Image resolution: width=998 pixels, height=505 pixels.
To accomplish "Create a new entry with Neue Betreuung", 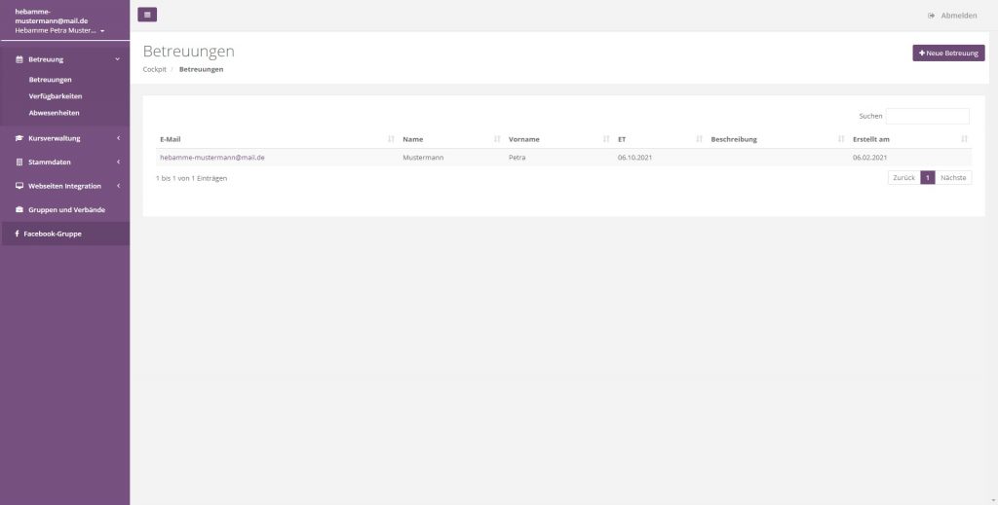I will click(948, 54).
